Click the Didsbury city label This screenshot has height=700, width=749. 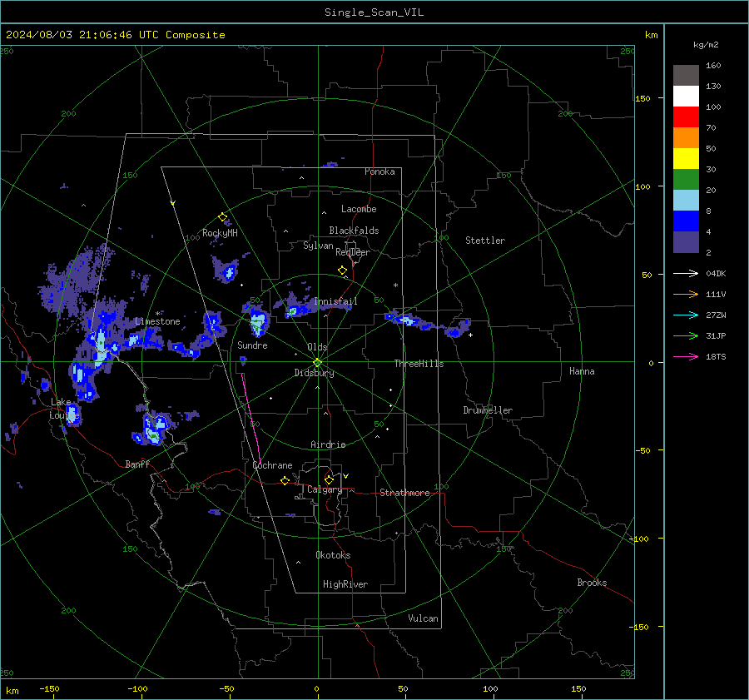pyautogui.click(x=314, y=373)
